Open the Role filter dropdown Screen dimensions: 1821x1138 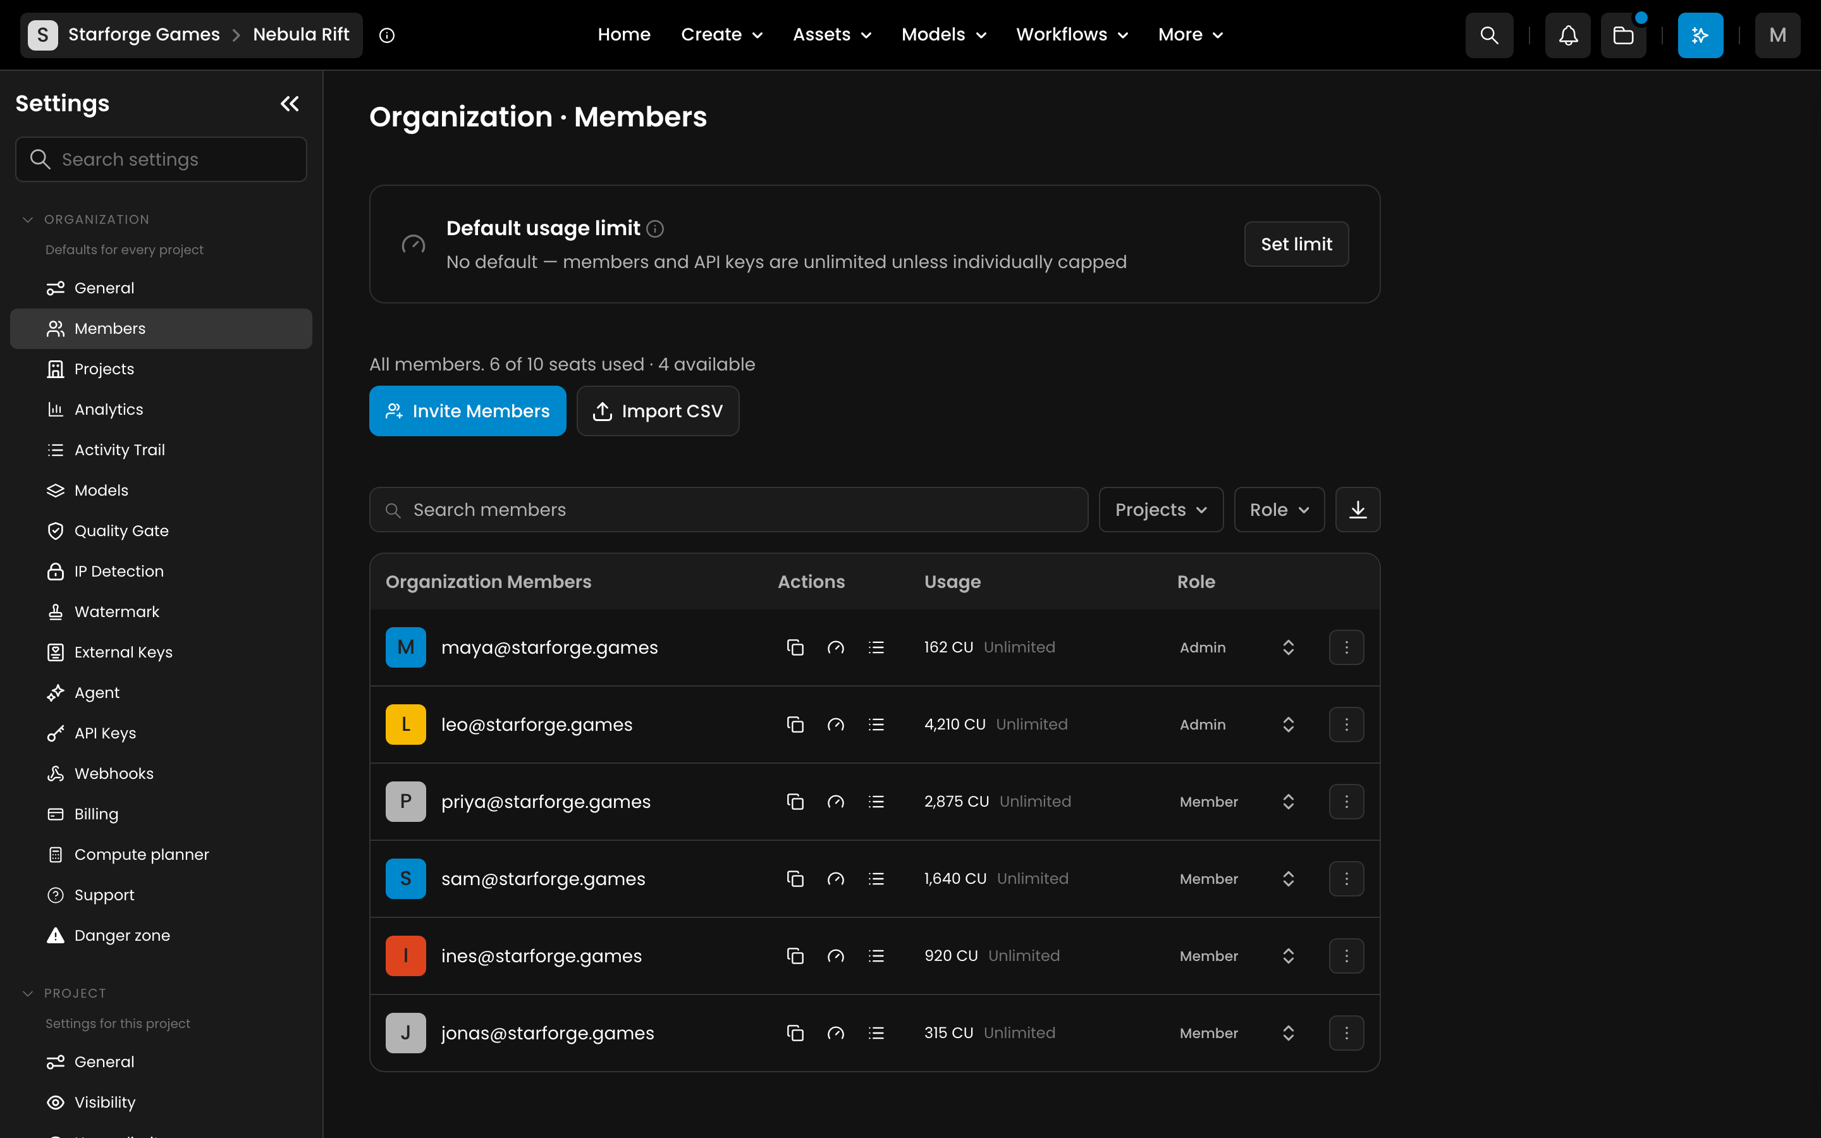pyautogui.click(x=1278, y=510)
